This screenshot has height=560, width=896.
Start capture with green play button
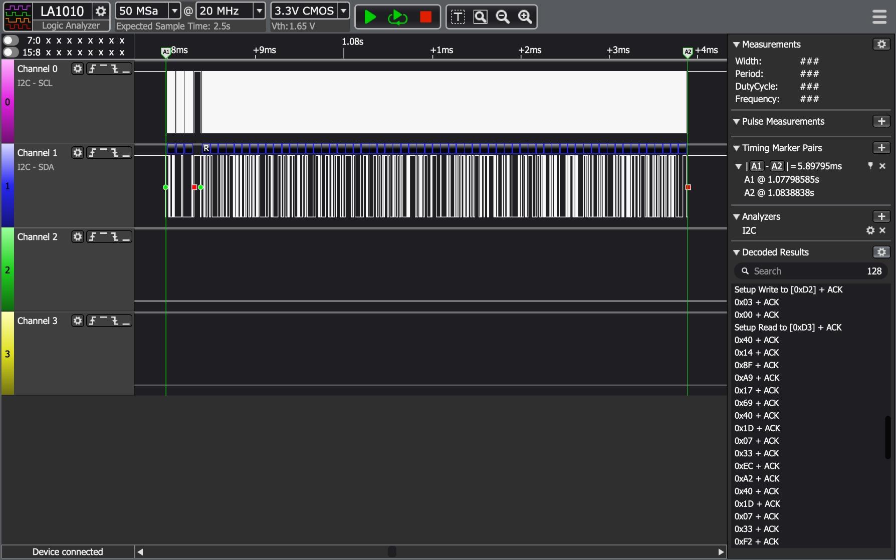(370, 17)
